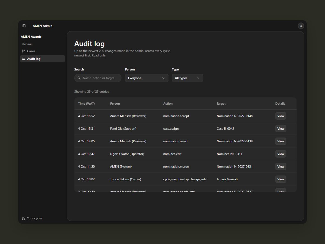Image resolution: width=325 pixels, height=244 pixels.
Task: Click Tunde Bakare (Owner) person cell
Action: tap(125, 179)
